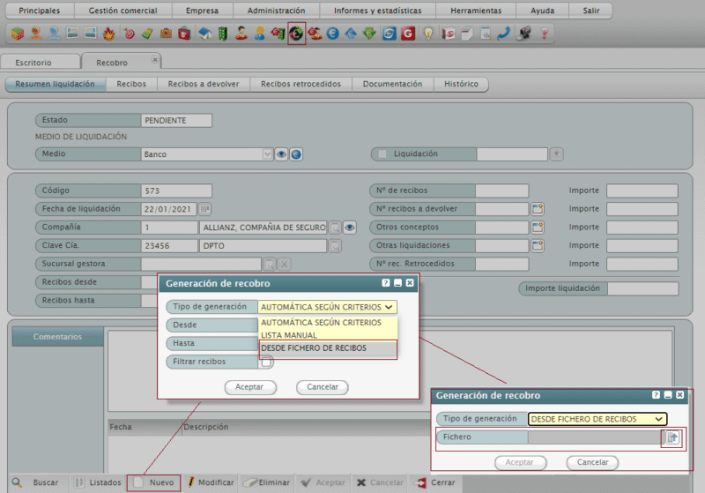Click the red G toolbar icon
705x493 pixels.
(408, 34)
